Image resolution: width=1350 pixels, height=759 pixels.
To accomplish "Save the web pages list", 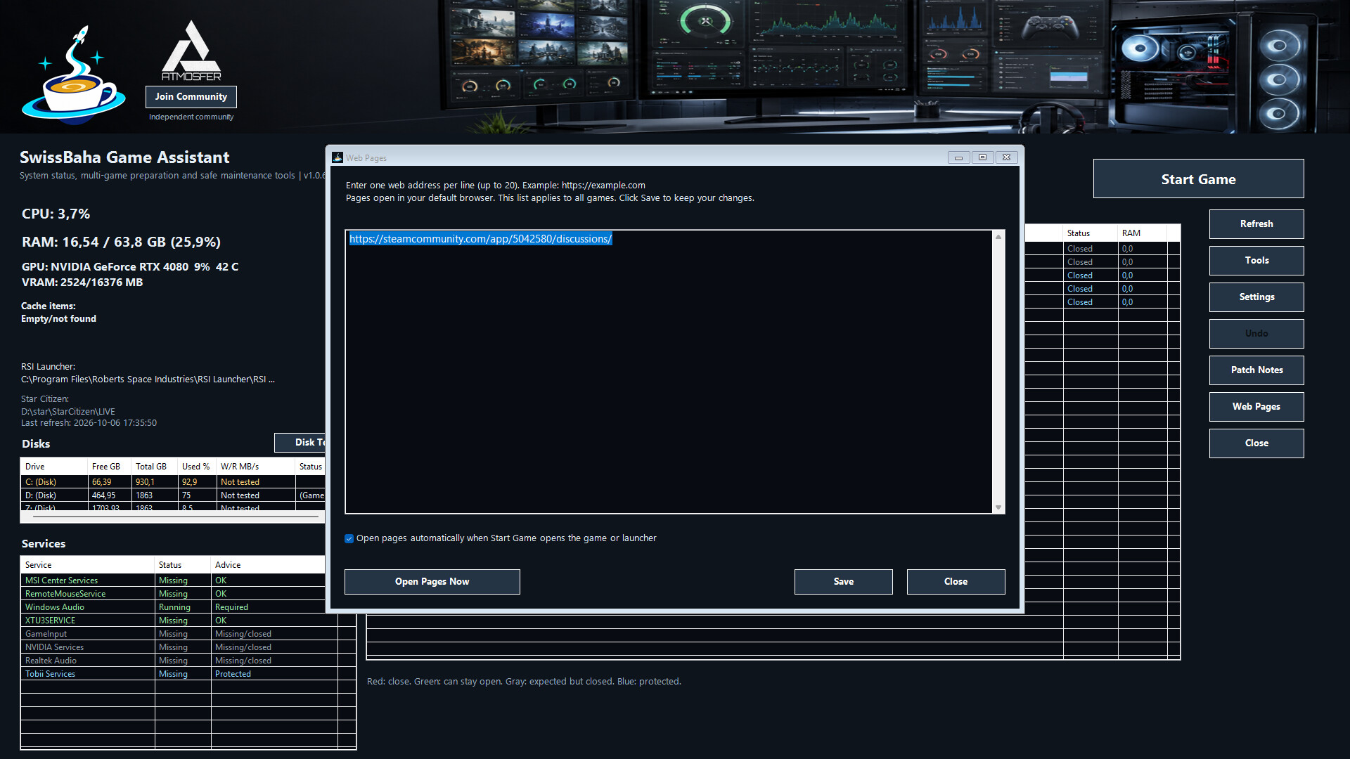I will point(844,582).
